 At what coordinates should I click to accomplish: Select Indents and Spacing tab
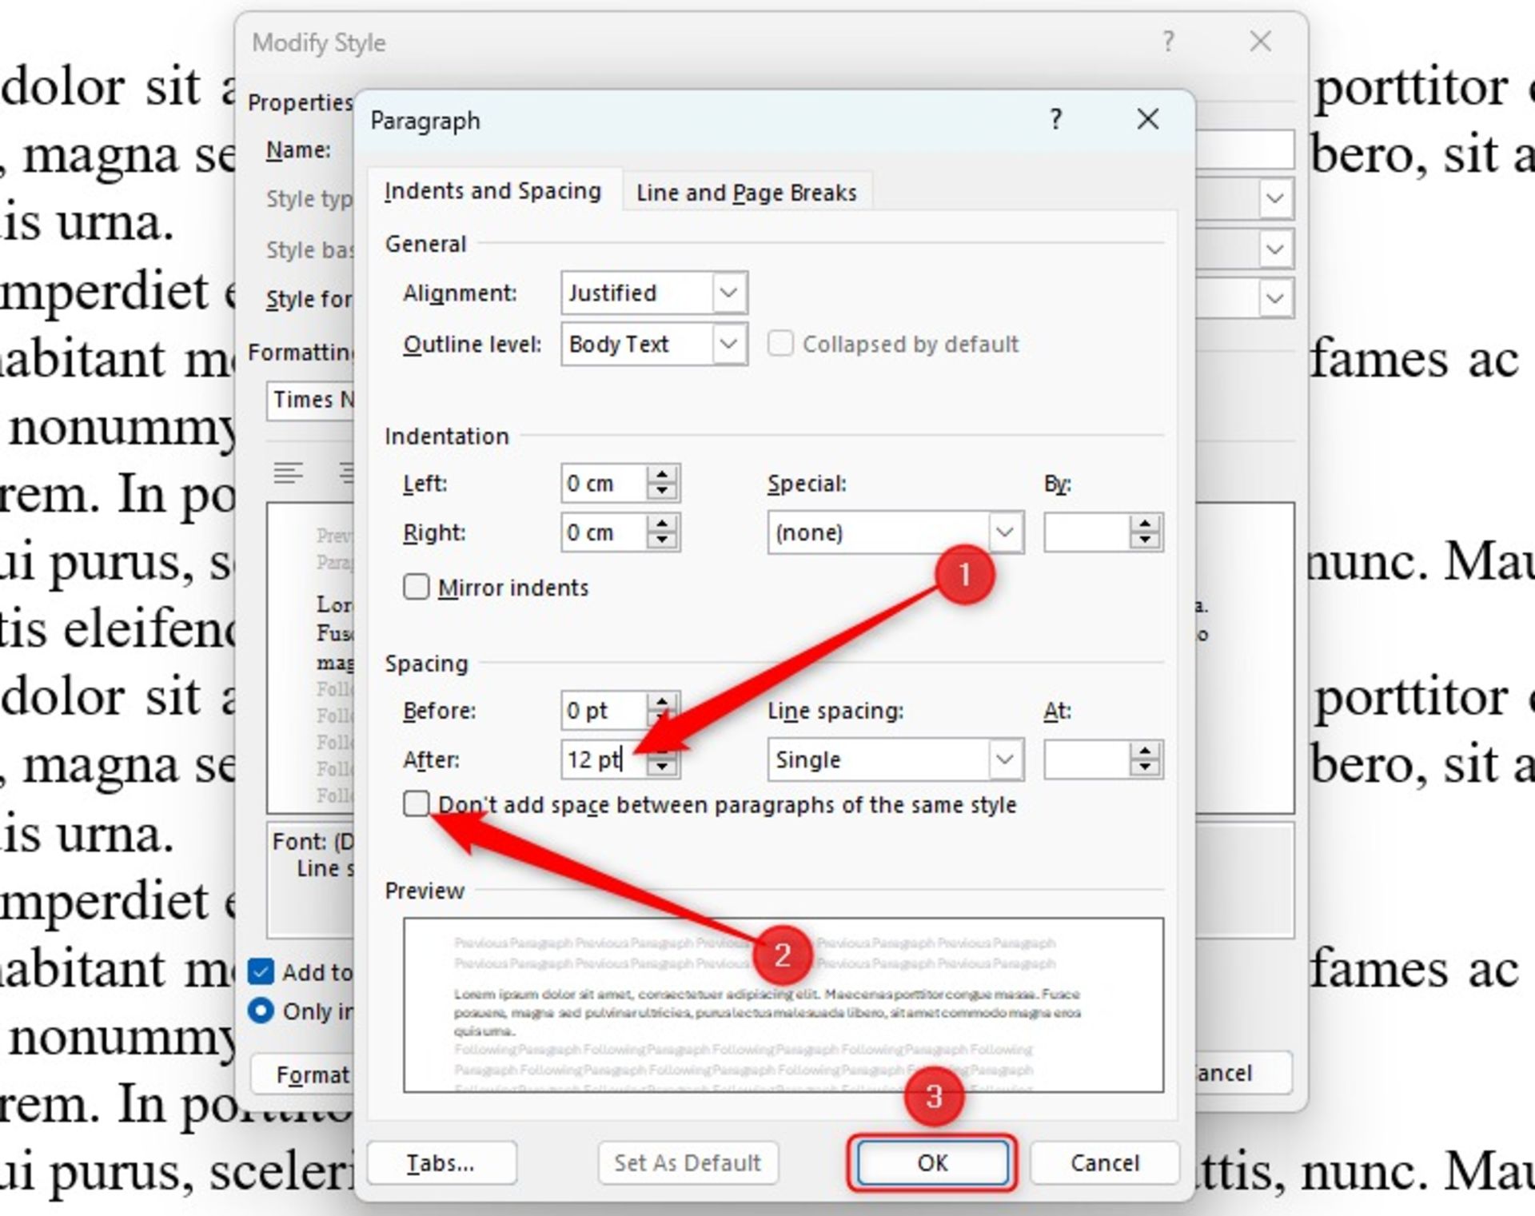tap(492, 191)
